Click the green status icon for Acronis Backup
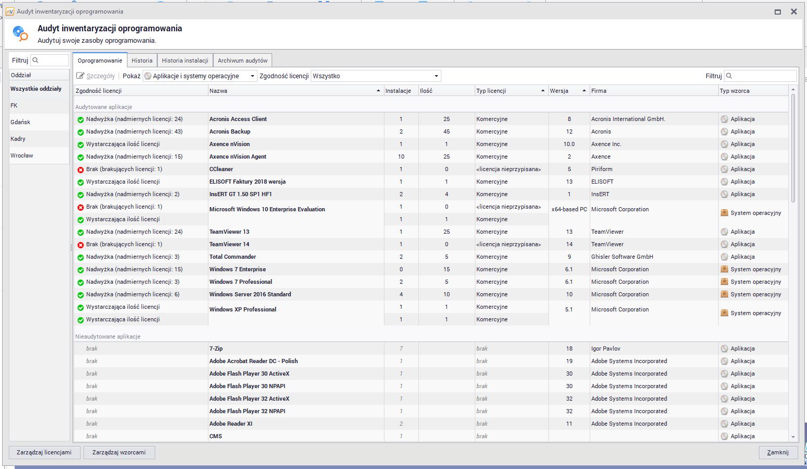 point(80,132)
